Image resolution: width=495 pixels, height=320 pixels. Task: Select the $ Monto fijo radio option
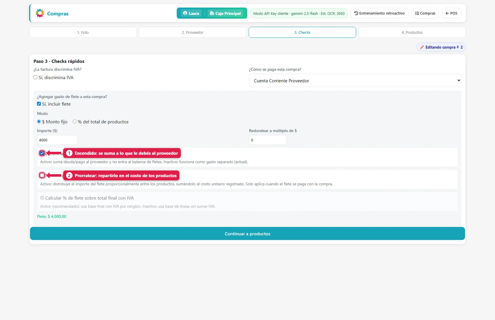coord(39,122)
